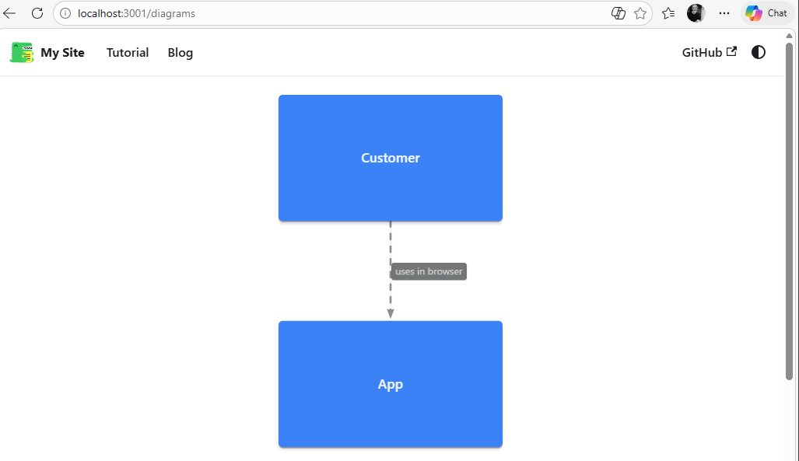Open the GitHub external link
This screenshot has height=461, width=799.
pos(709,53)
